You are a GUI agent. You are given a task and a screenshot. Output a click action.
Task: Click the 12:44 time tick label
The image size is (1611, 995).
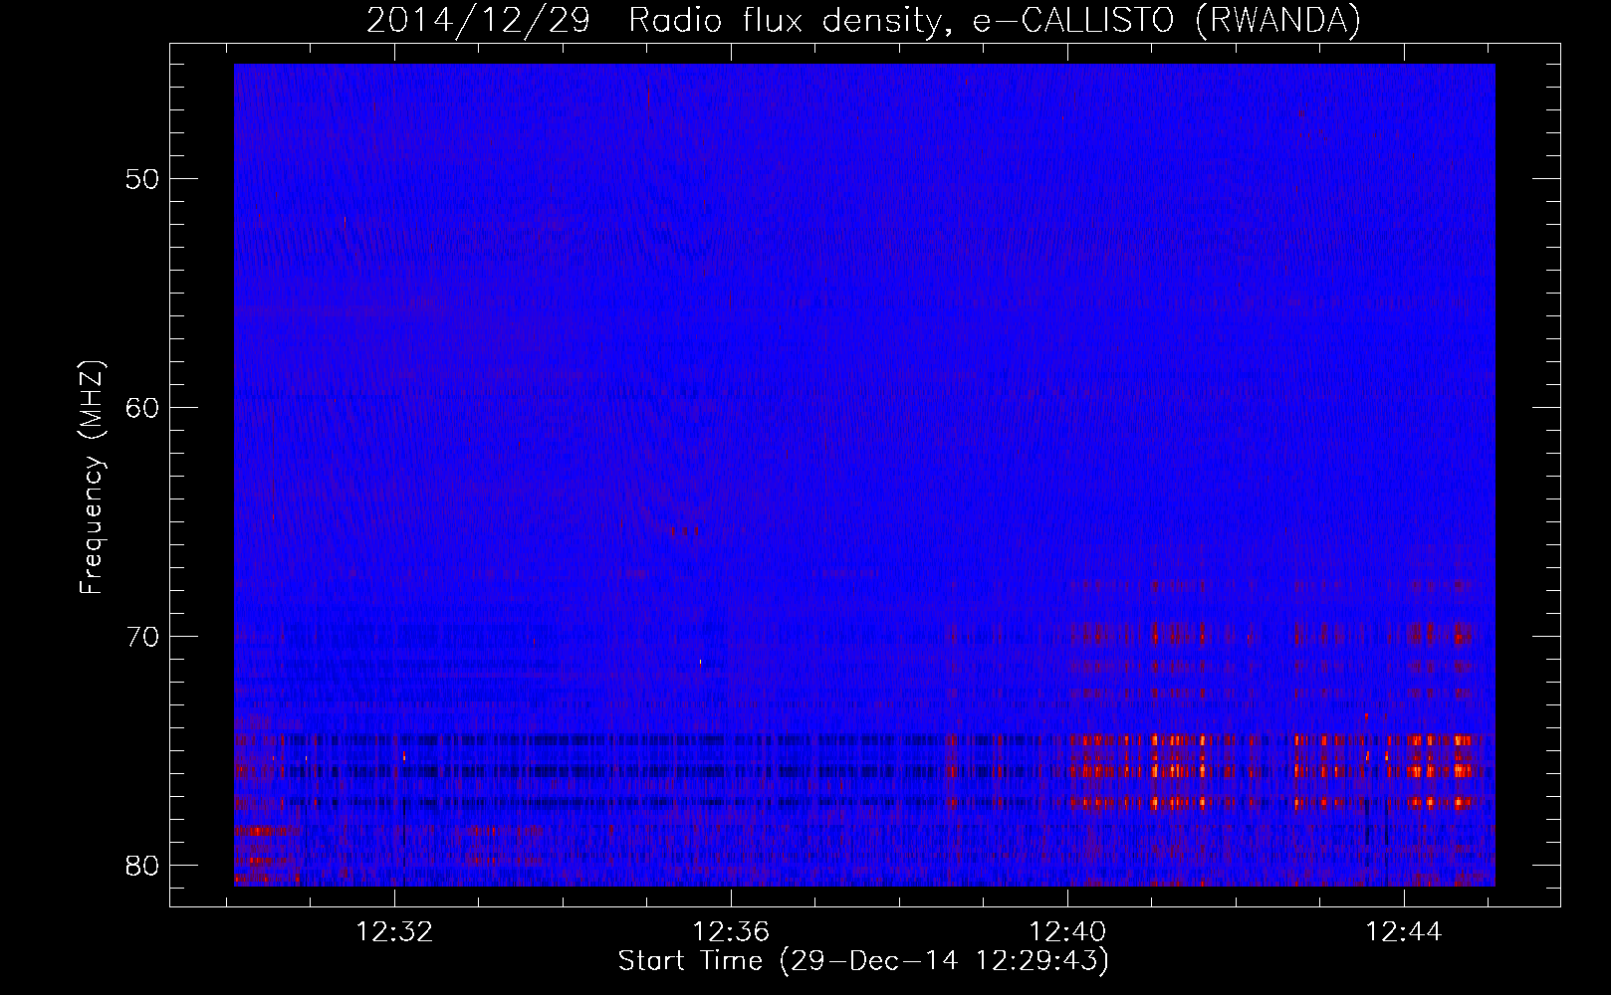tap(1404, 932)
